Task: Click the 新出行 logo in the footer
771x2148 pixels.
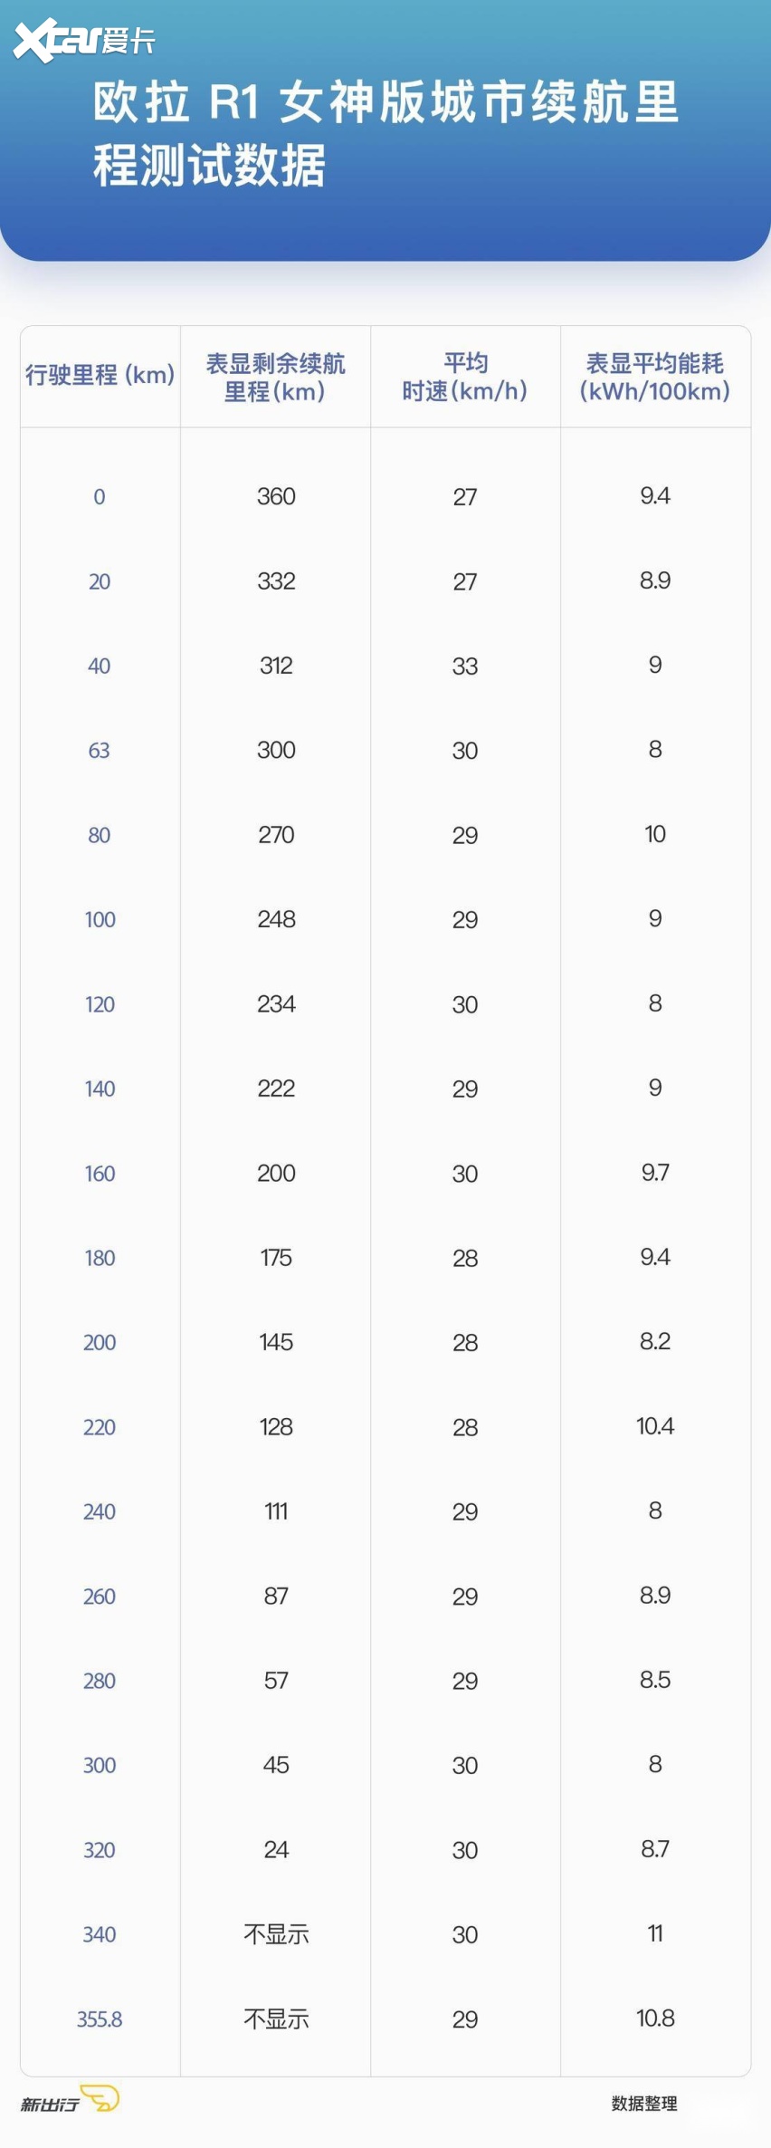Action: click(70, 2099)
